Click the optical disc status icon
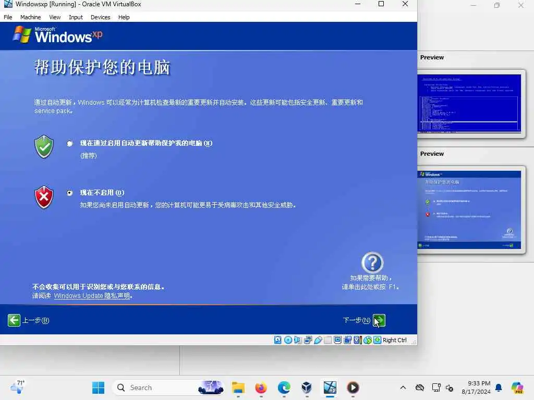The image size is (534, 400). tap(288, 340)
